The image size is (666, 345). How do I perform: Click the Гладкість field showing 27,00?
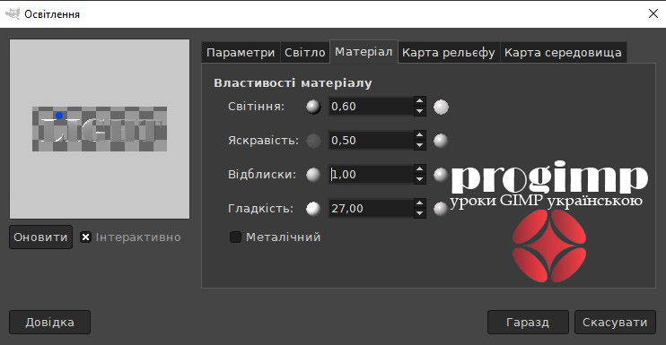click(x=371, y=208)
